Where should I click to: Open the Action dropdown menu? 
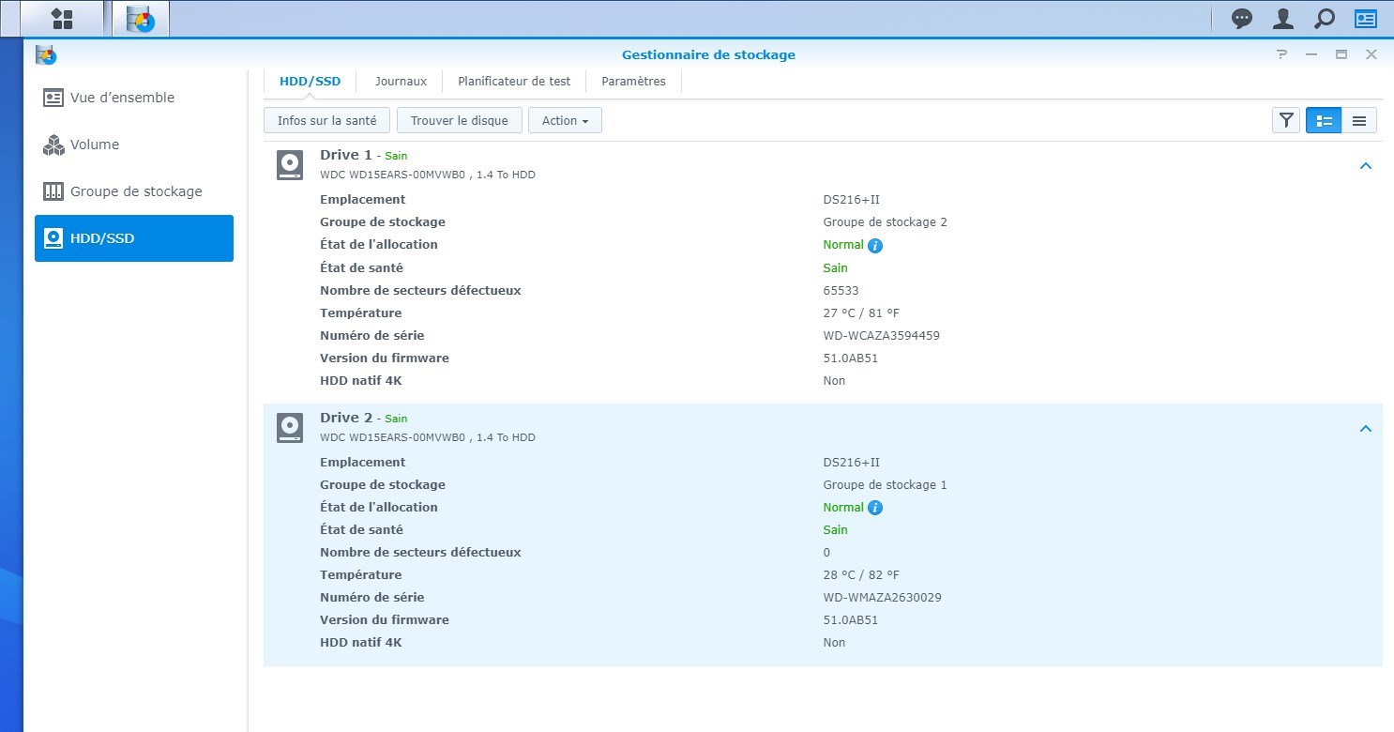[x=565, y=120]
